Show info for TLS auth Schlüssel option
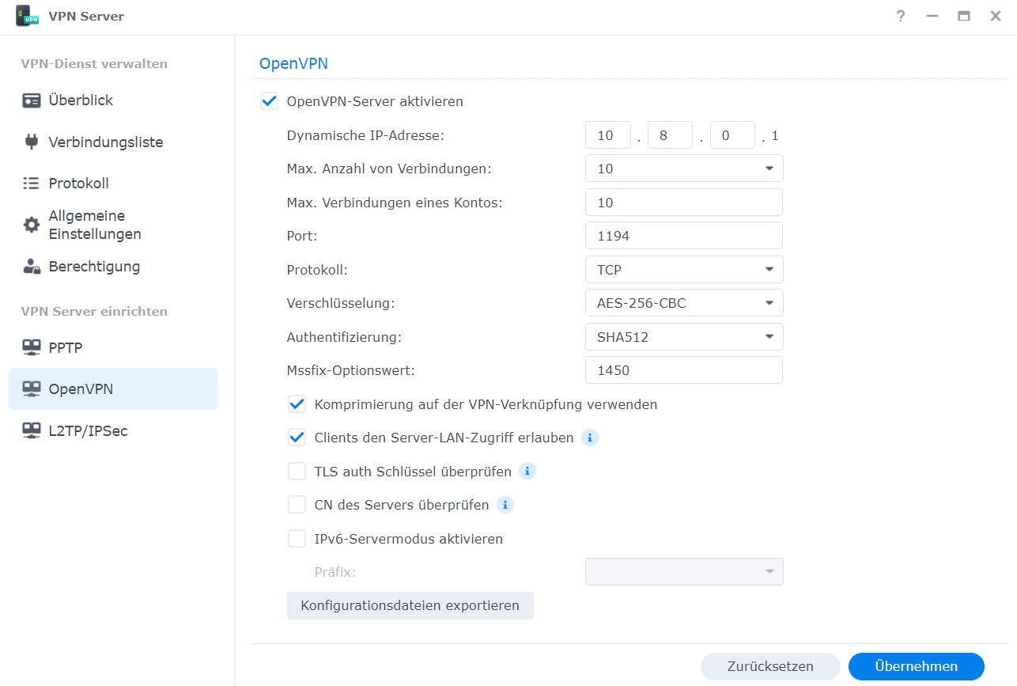 [527, 472]
